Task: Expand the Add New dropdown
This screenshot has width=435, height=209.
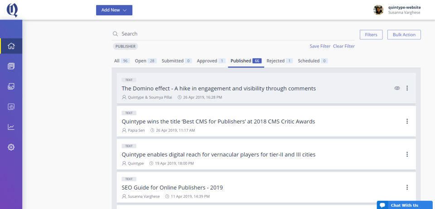Action: click(114, 10)
